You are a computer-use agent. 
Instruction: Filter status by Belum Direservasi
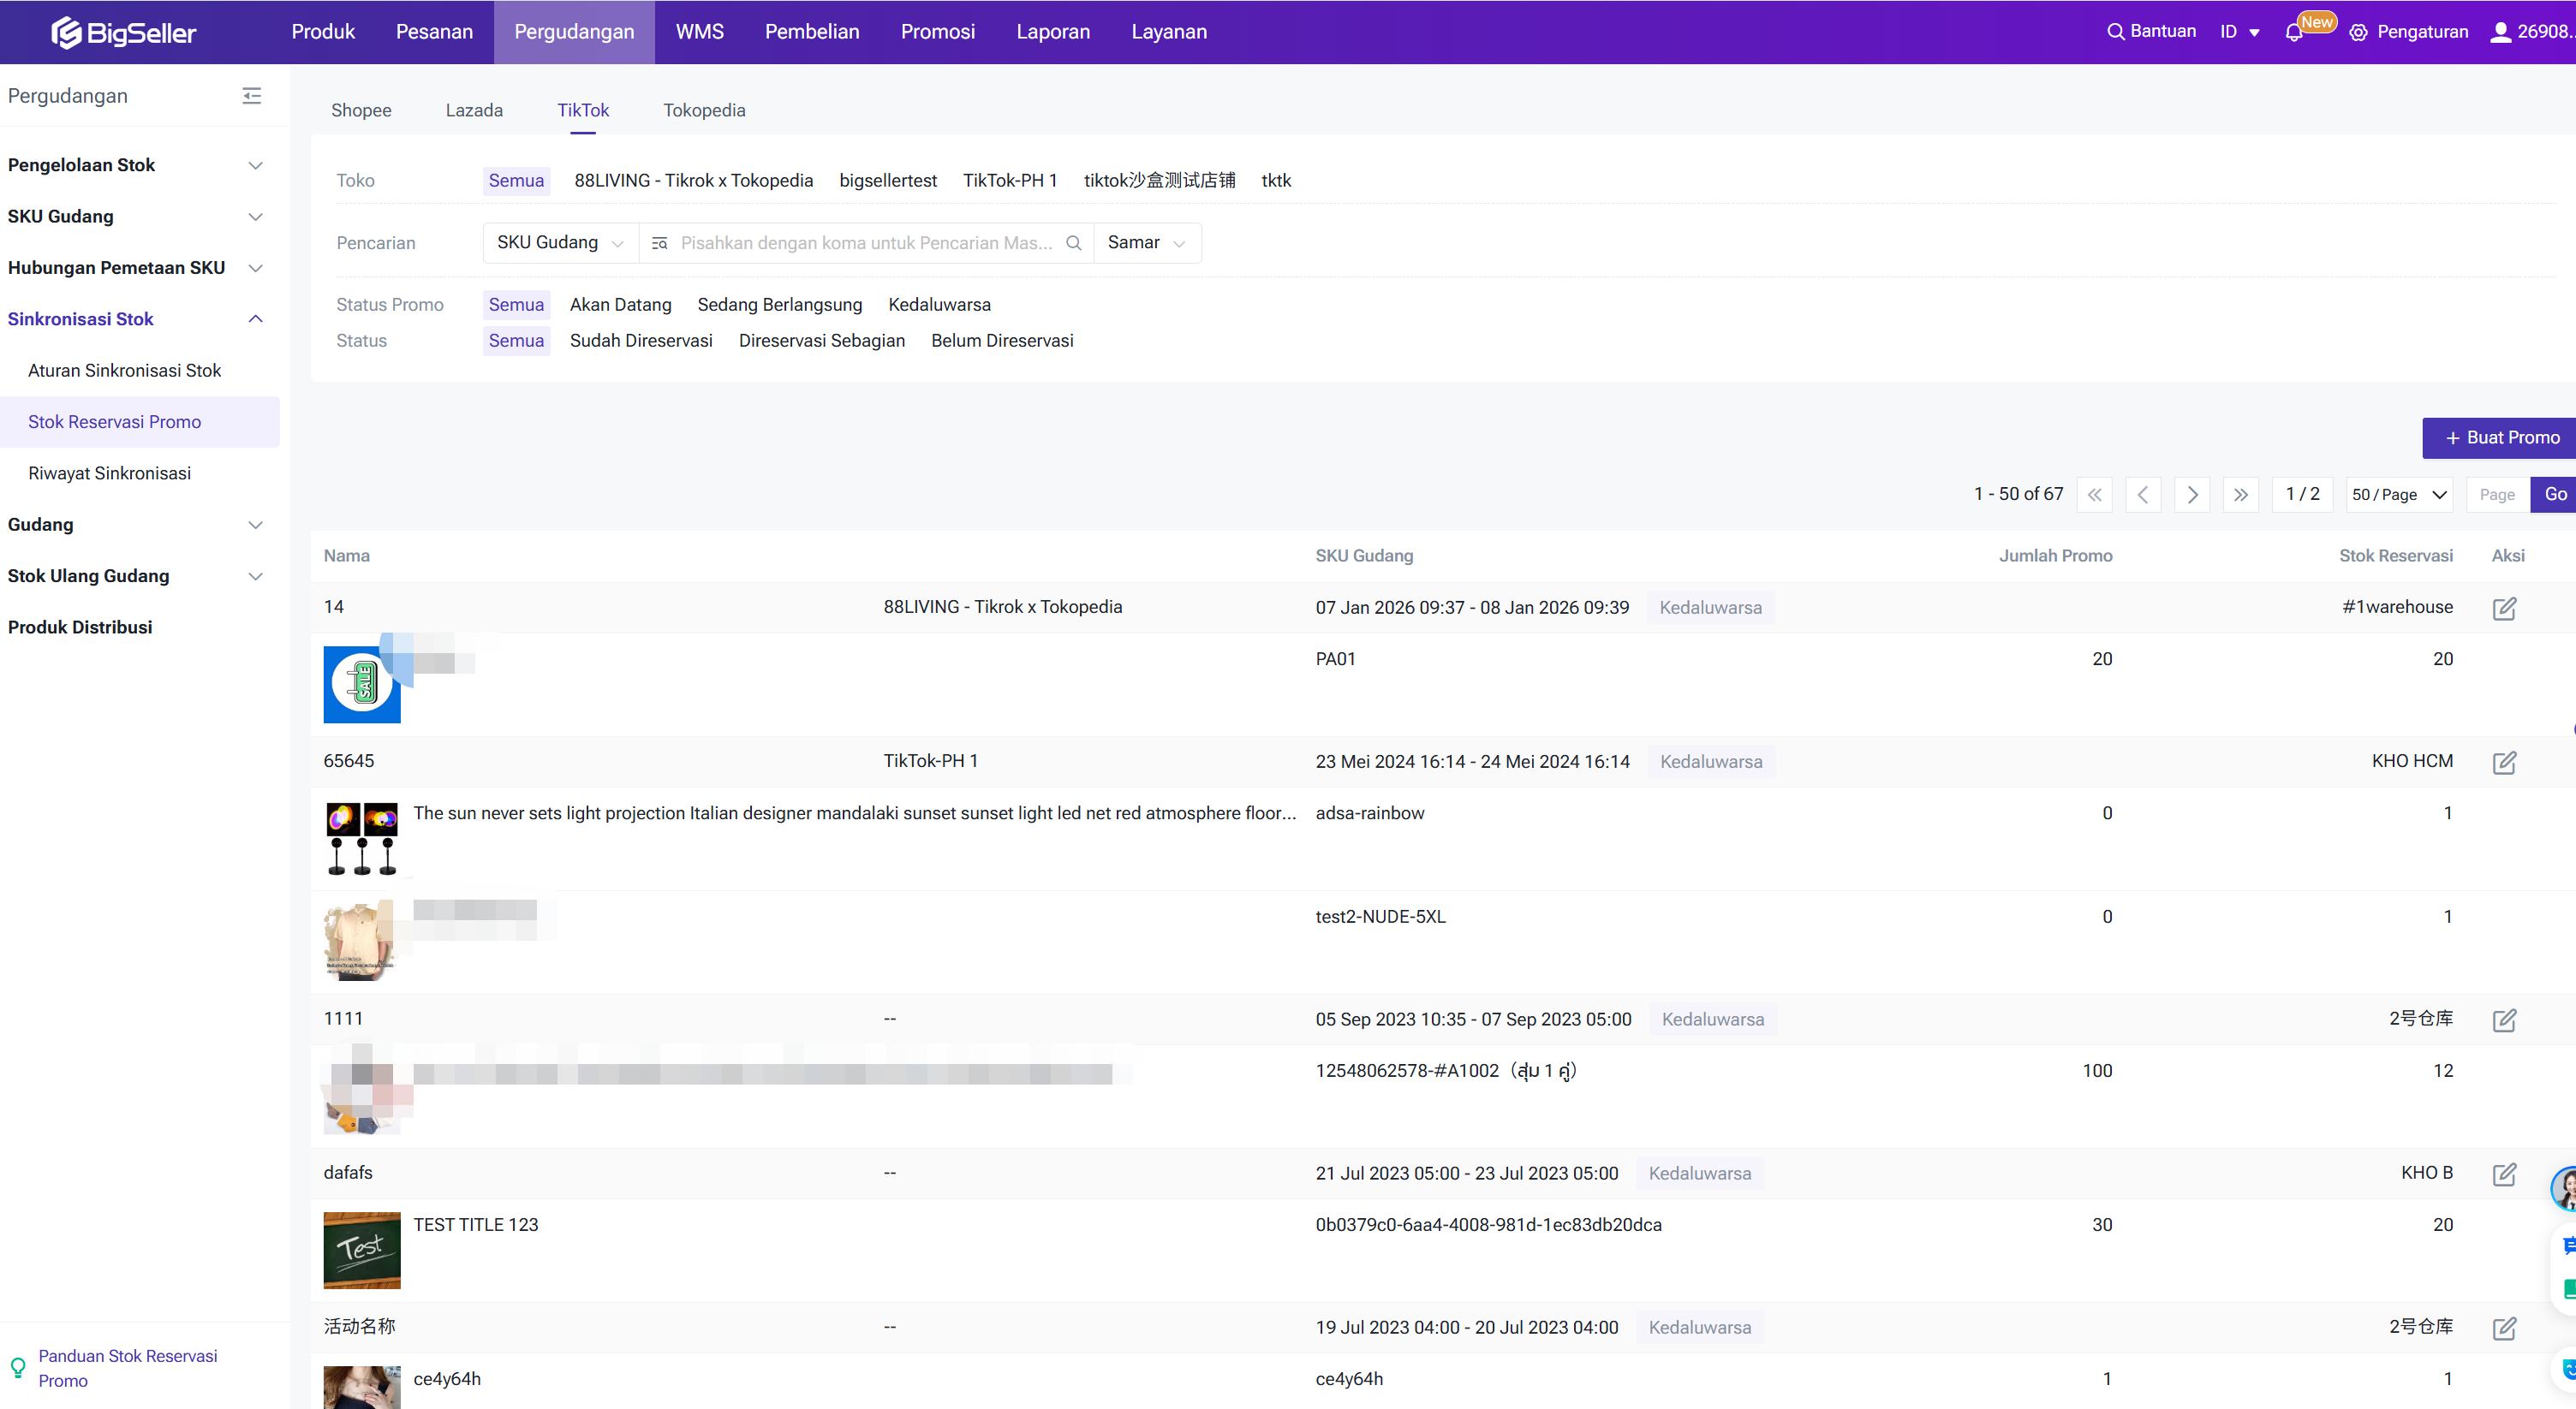[1001, 341]
